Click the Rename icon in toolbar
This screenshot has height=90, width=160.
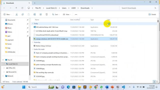(x=34, y=14)
